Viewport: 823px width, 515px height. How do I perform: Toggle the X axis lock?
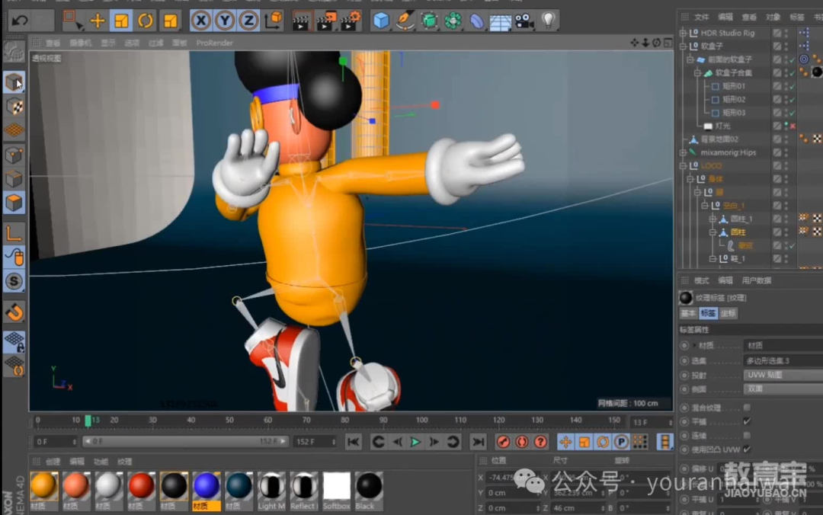pyautogui.click(x=200, y=21)
